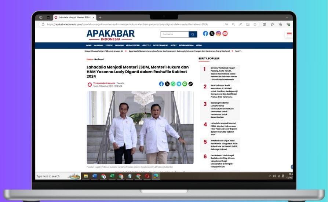Click the magnifier search button
The width and height of the screenshot is (328, 202).
[x=193, y=34]
